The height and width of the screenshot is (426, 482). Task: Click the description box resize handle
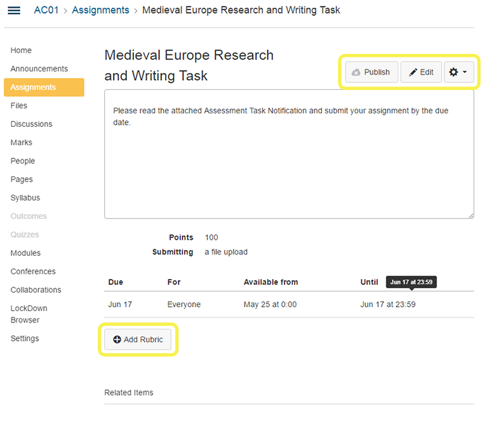point(470,214)
